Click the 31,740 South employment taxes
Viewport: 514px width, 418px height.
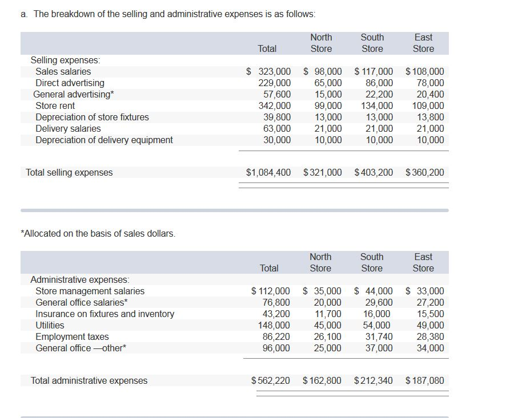[379, 337]
